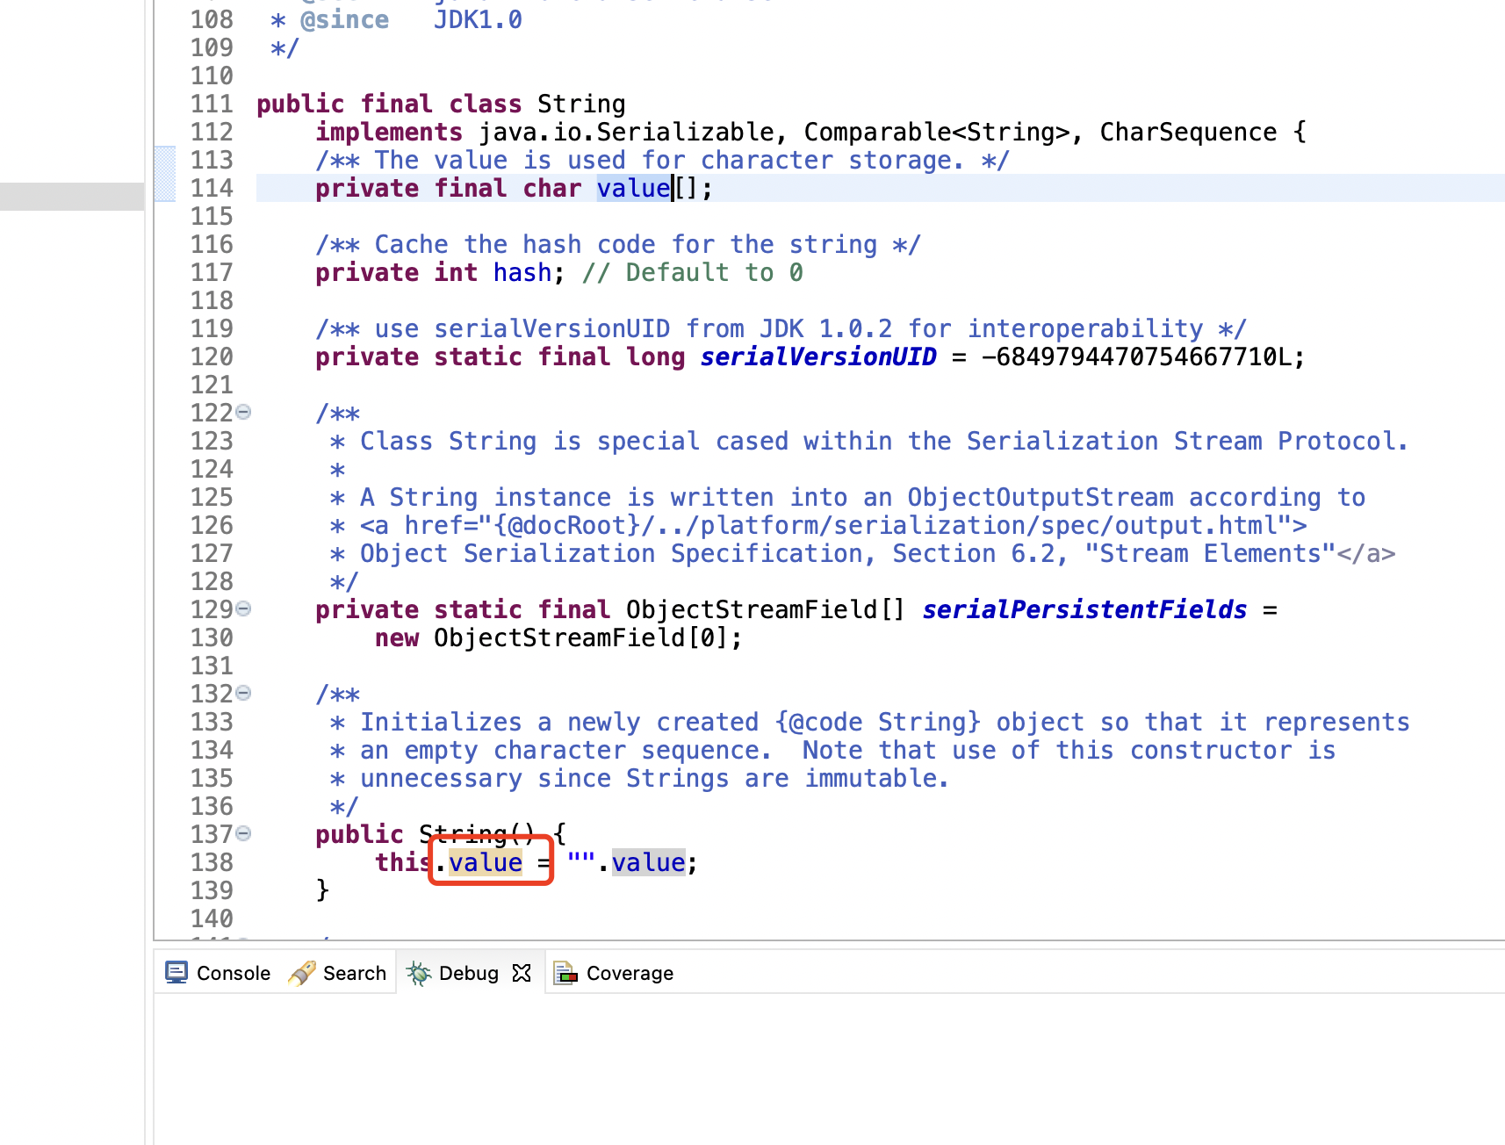Click the hash variable on line 117

pyautogui.click(x=522, y=272)
